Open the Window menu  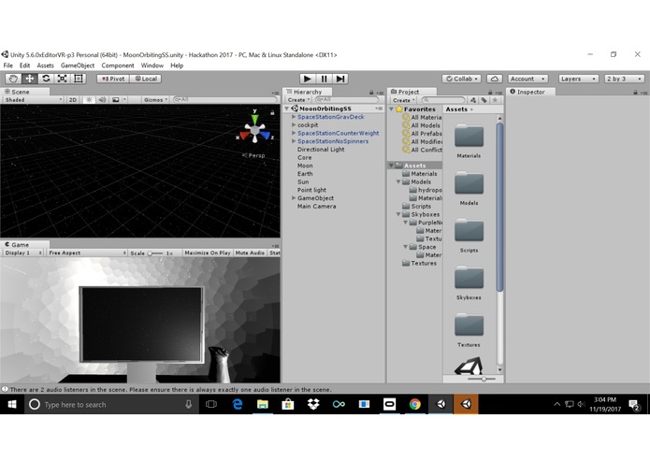[152, 65]
